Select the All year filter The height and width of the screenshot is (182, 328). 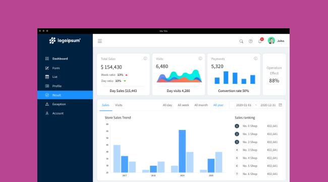[218, 105]
